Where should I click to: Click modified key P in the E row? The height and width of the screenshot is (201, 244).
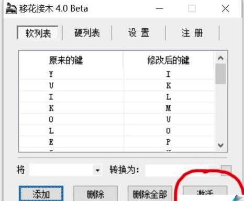pyautogui.click(x=168, y=142)
